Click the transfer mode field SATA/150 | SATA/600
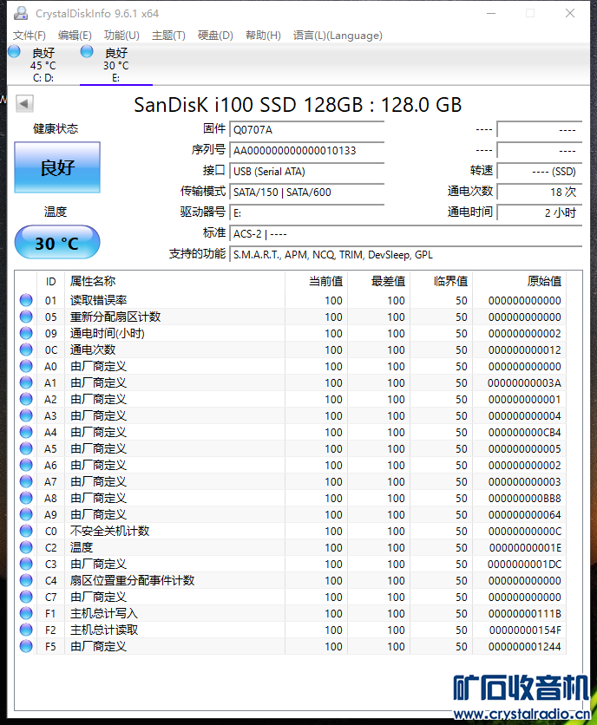The height and width of the screenshot is (725, 597). pos(307,193)
